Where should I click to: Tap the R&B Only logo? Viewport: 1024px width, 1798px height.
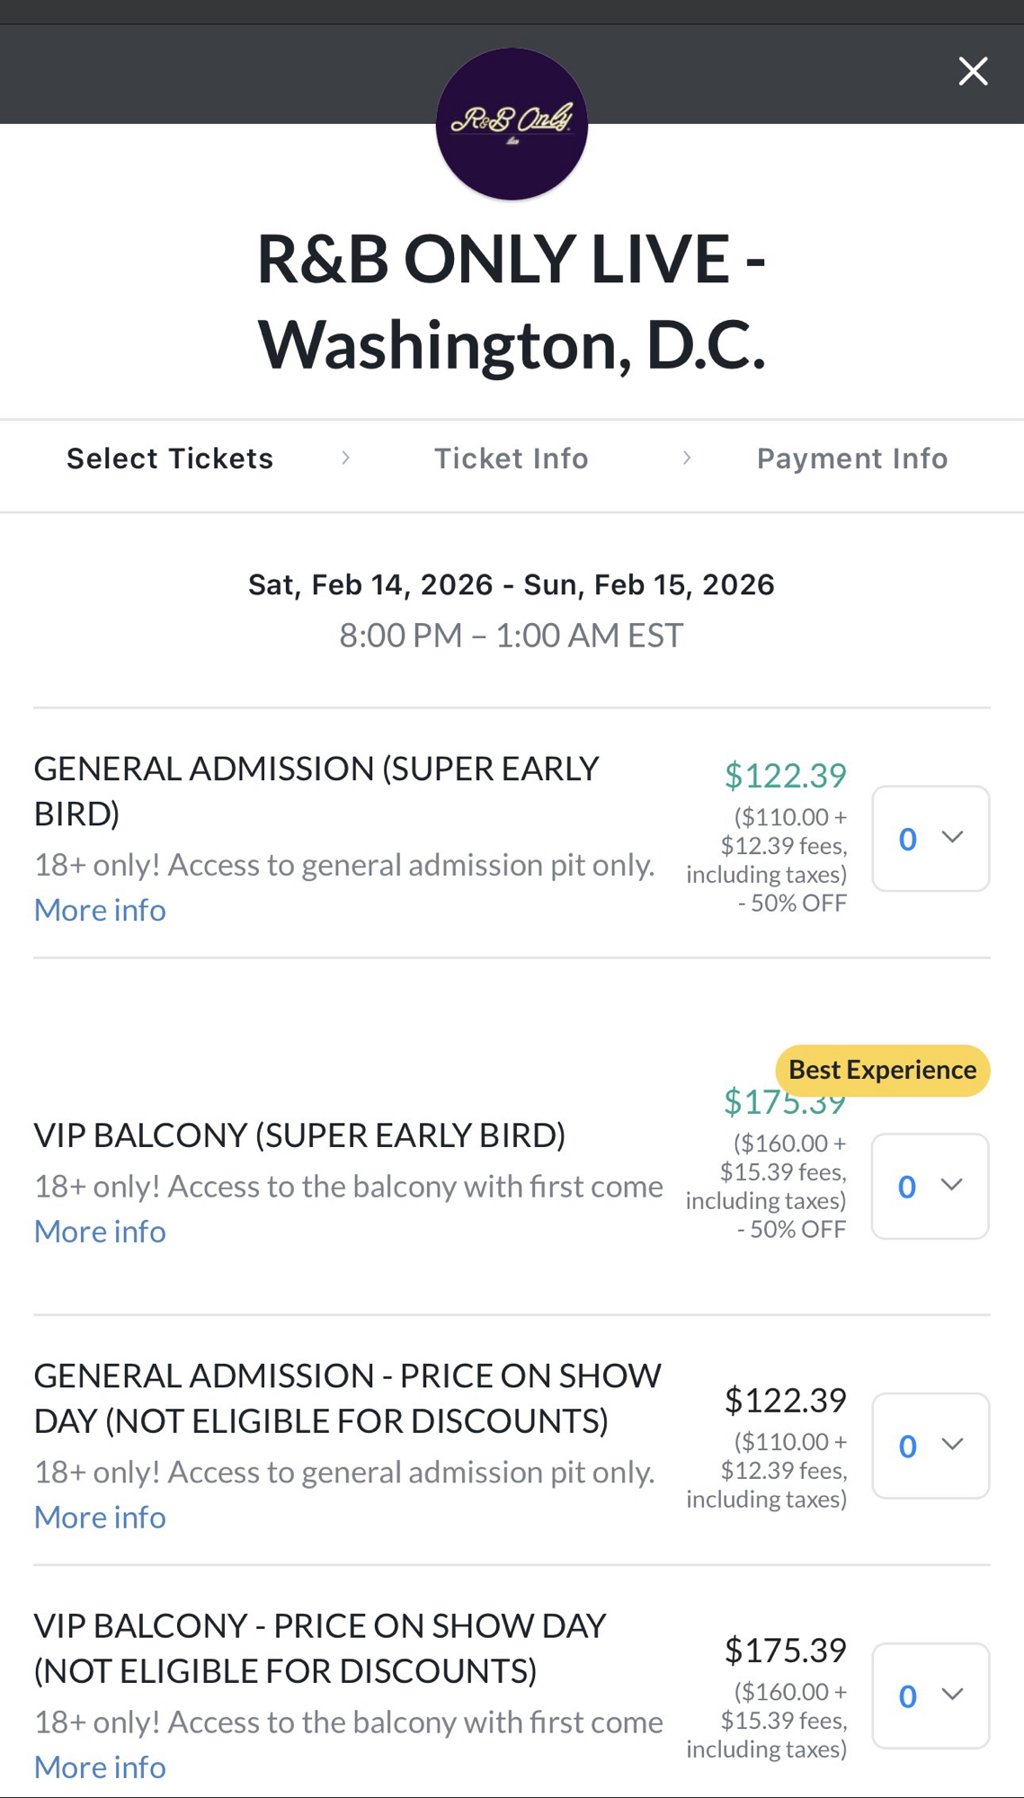[512, 124]
